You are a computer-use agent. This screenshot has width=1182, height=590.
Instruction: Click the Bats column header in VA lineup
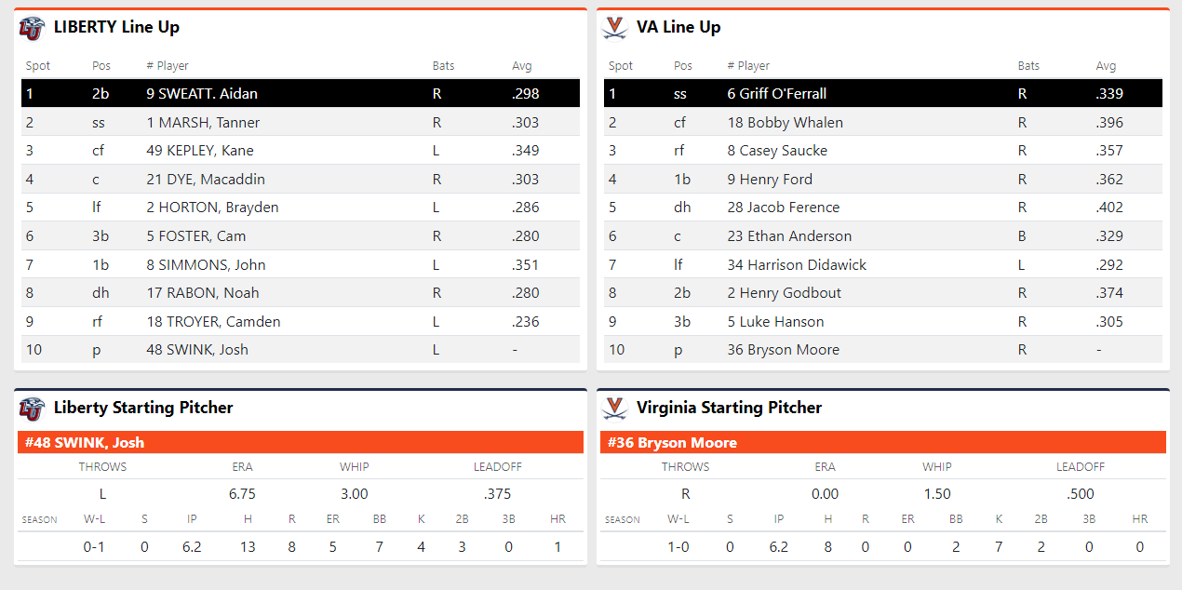(x=1028, y=66)
